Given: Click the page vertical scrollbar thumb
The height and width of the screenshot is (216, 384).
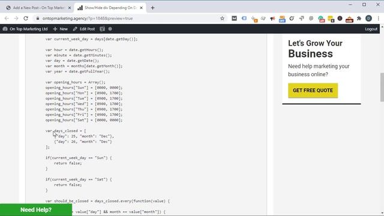Looking at the screenshot, I should pyautogui.click(x=382, y=87).
